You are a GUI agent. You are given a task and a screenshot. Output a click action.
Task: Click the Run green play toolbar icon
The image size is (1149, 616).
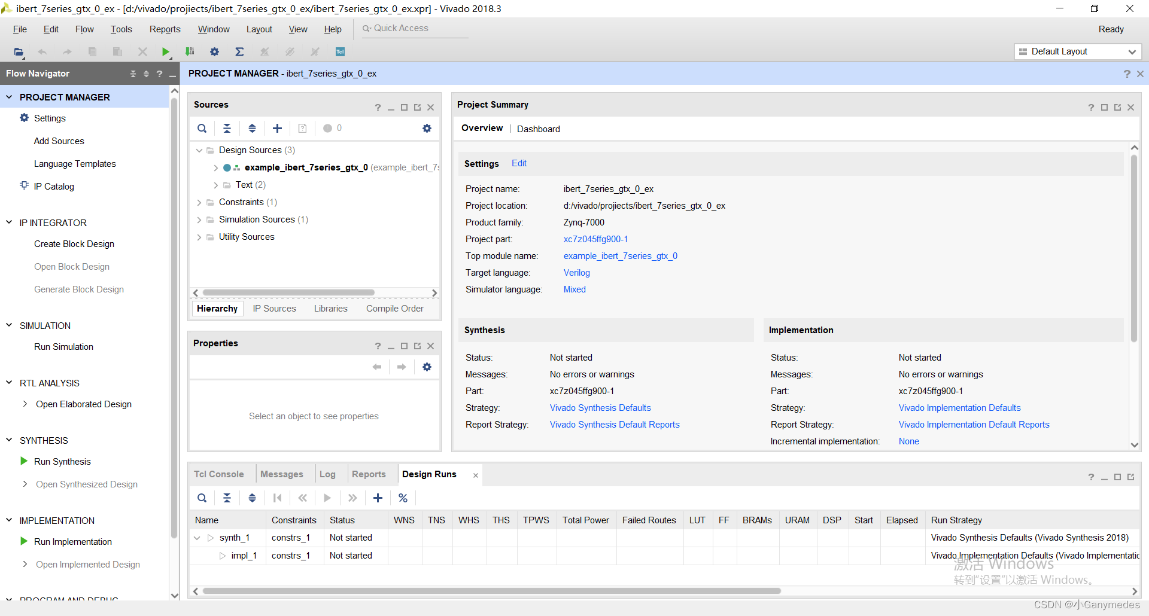pos(166,52)
